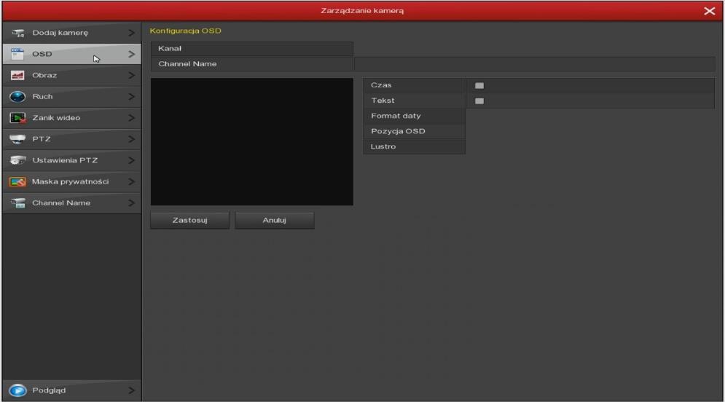Click the Obraz chart icon
Screen dimensions: 725x402
[x=17, y=75]
